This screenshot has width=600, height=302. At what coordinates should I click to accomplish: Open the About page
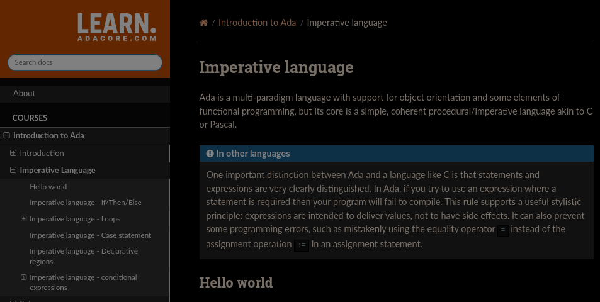tap(25, 93)
